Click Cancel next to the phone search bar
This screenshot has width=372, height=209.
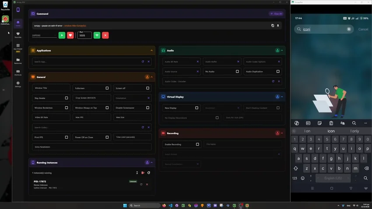pyautogui.click(x=363, y=29)
